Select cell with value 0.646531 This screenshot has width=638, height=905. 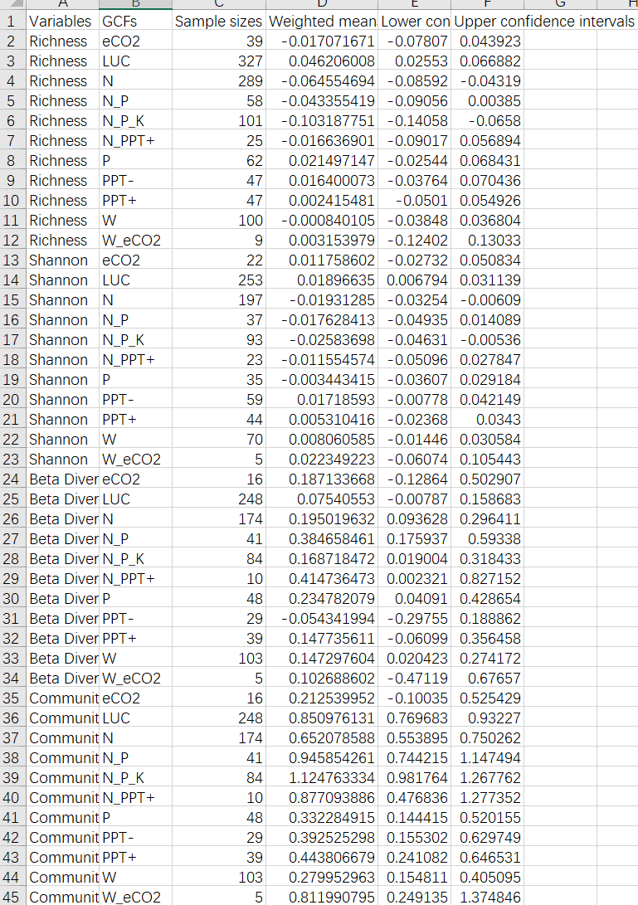click(487, 858)
